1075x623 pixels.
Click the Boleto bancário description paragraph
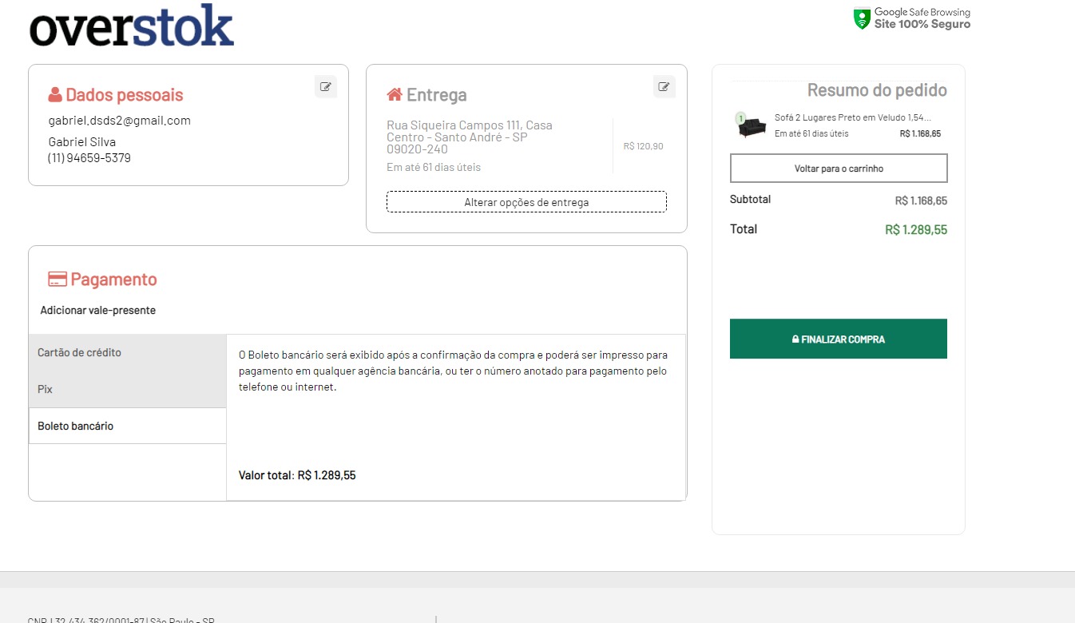pyautogui.click(x=453, y=371)
